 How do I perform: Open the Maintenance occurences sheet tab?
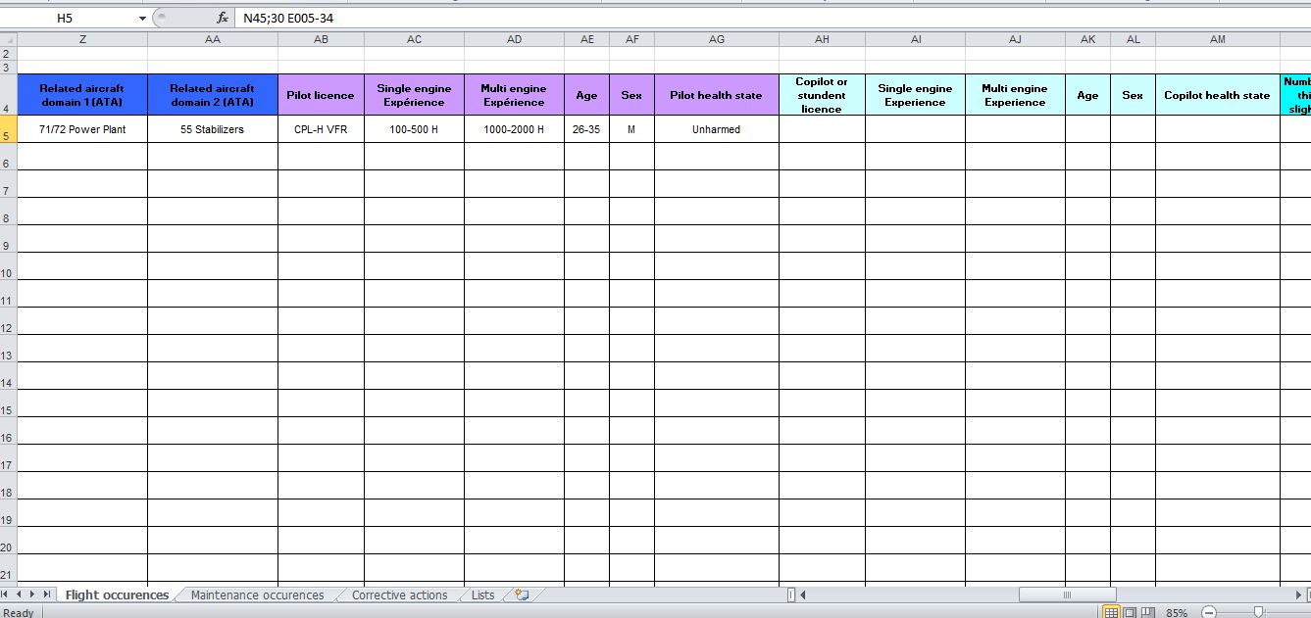tap(257, 594)
